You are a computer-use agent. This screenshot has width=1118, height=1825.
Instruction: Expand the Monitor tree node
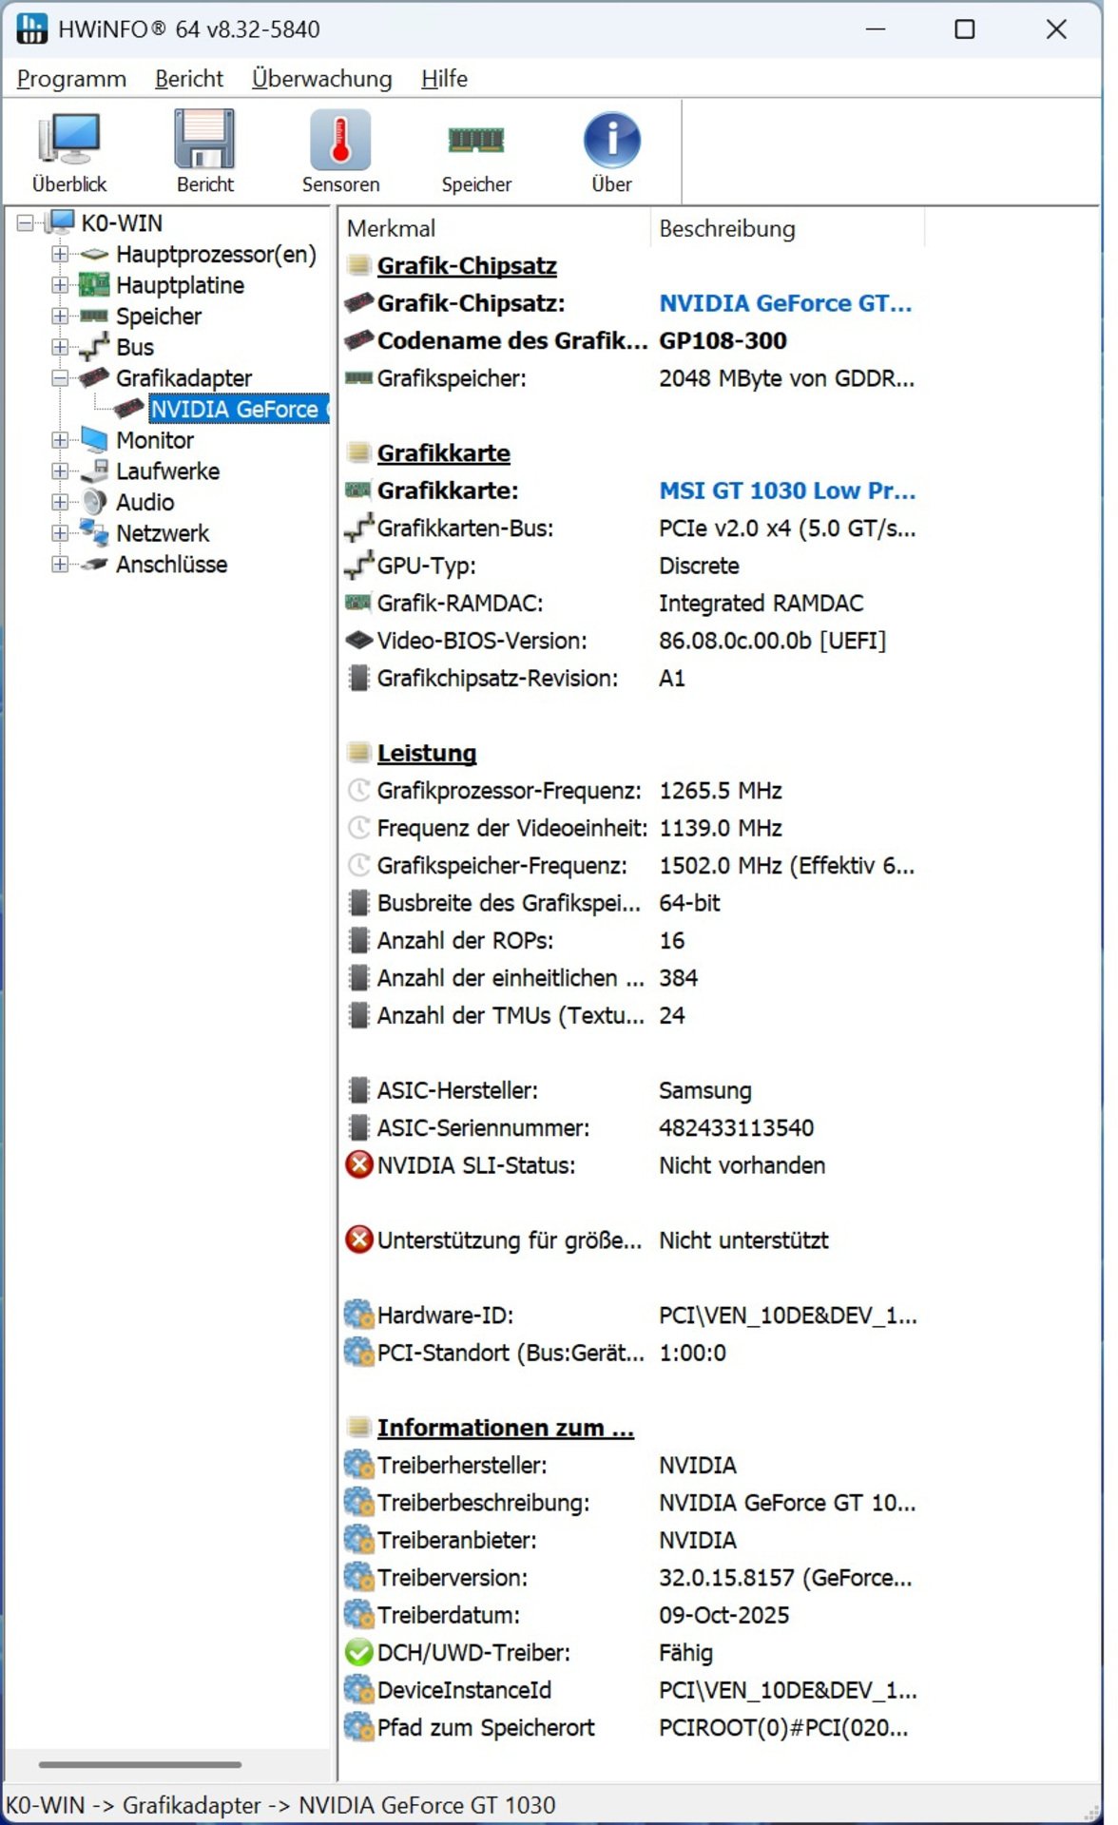pos(60,440)
